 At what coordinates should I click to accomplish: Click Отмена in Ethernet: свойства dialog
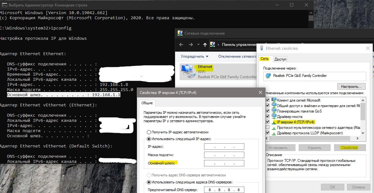click(x=358, y=187)
